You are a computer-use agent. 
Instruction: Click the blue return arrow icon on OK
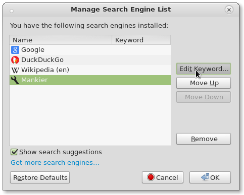tap(205, 177)
